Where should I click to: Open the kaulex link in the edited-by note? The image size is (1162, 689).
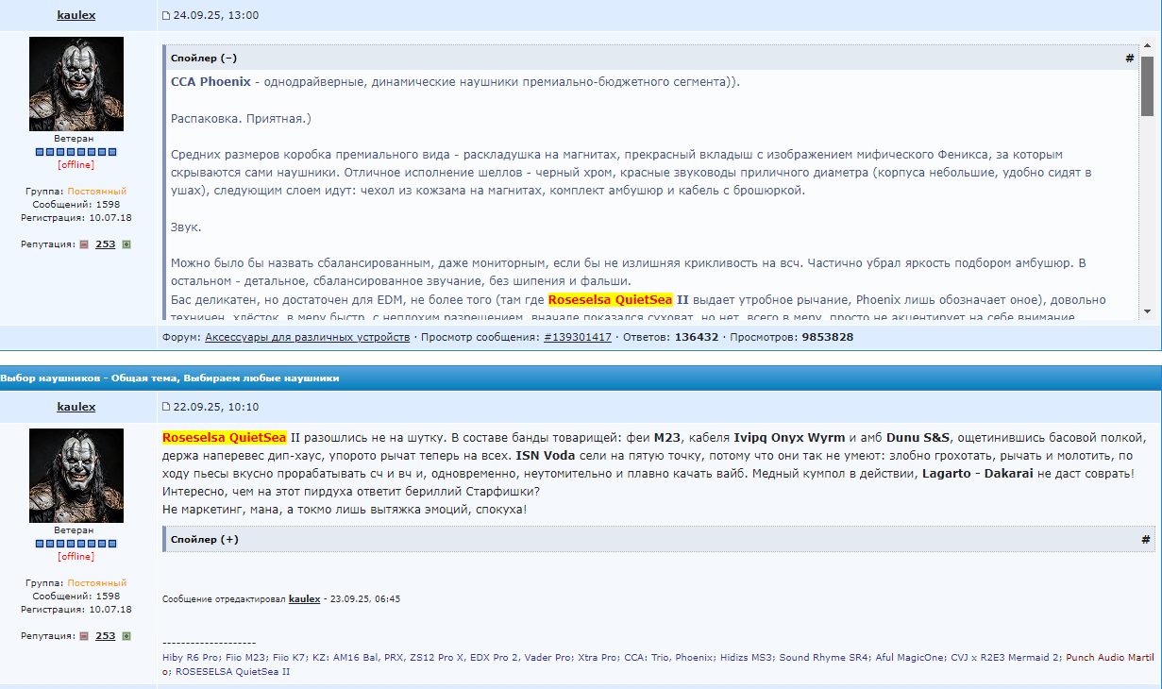click(x=304, y=599)
